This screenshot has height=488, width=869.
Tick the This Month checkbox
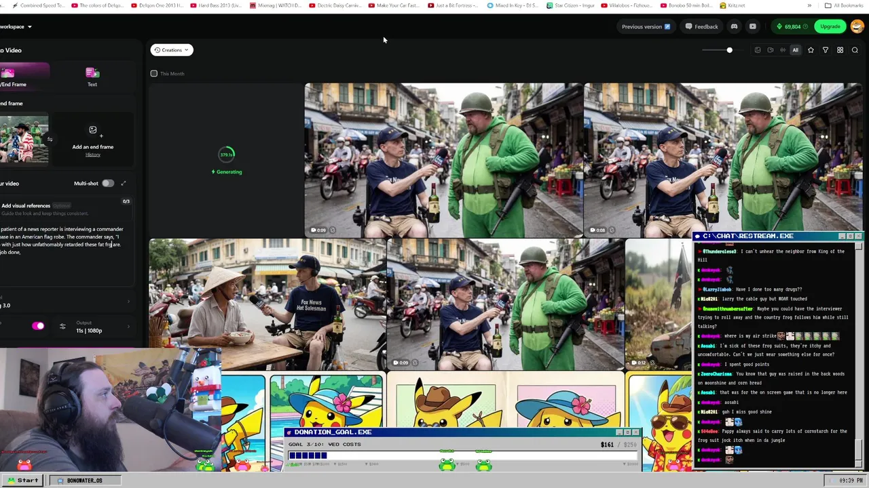point(154,73)
